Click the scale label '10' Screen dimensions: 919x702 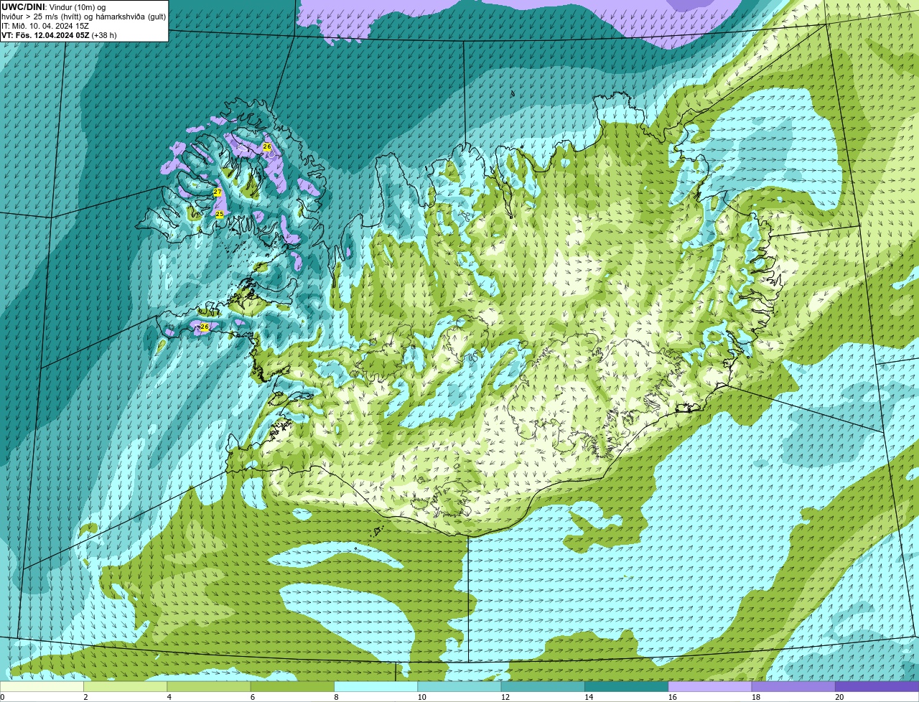421,697
